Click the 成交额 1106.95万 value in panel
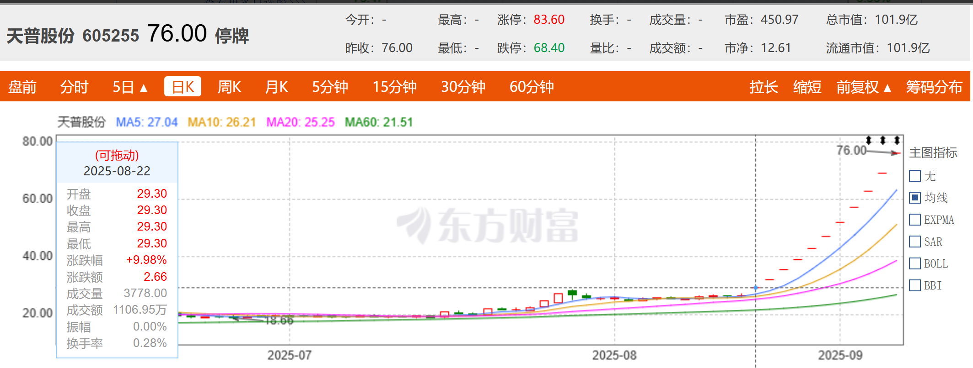Screen dimensions: 973x368 140,310
